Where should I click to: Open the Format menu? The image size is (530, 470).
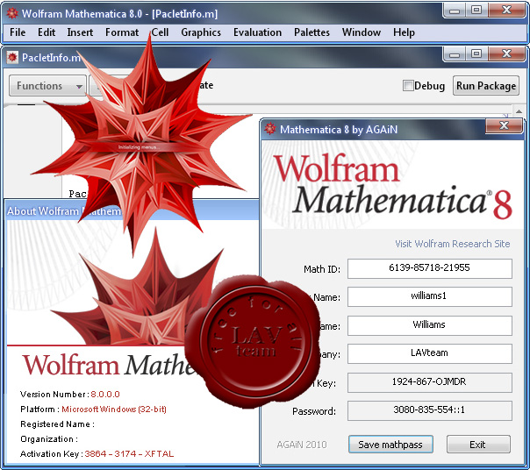point(122,32)
